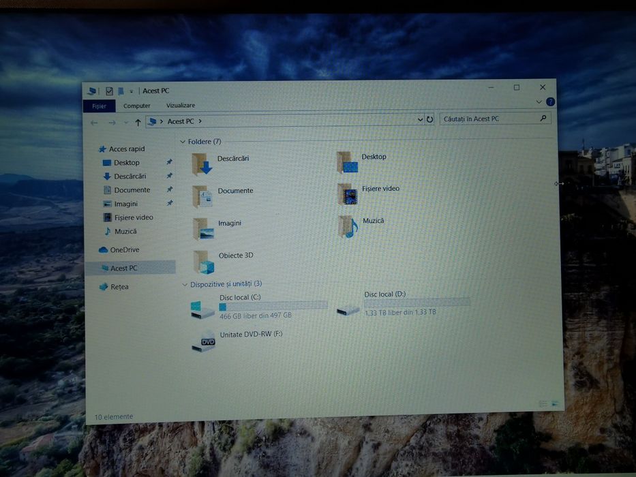Select the Unitate DVD-RW (F:) drive icon
The height and width of the screenshot is (477, 636).
coord(203,343)
